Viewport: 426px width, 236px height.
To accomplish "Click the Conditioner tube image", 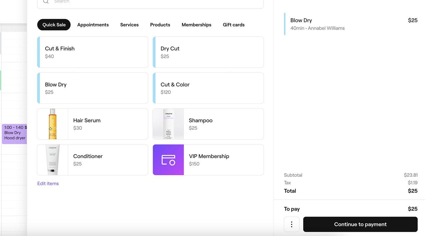I will click(x=53, y=160).
